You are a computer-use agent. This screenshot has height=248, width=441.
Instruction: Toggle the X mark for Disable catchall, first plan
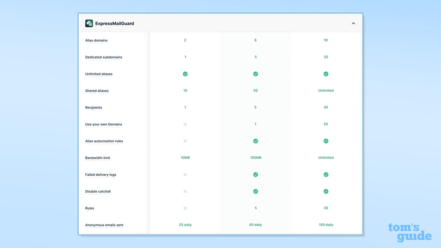coord(185,191)
